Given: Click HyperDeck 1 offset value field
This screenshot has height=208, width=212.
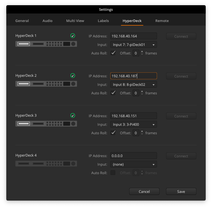Looking at the screenshot, I should [136, 53].
